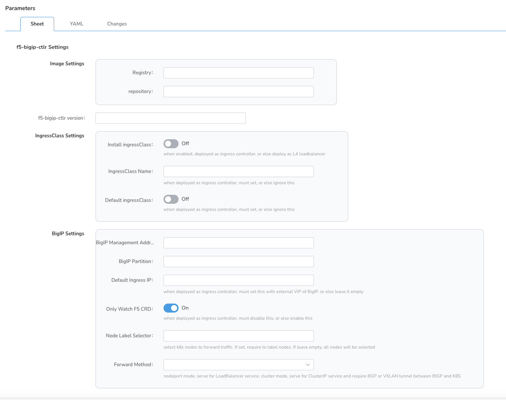Screen dimensions: 506x400
Task: Click the 'Registry:' label
Action: [x=143, y=73]
